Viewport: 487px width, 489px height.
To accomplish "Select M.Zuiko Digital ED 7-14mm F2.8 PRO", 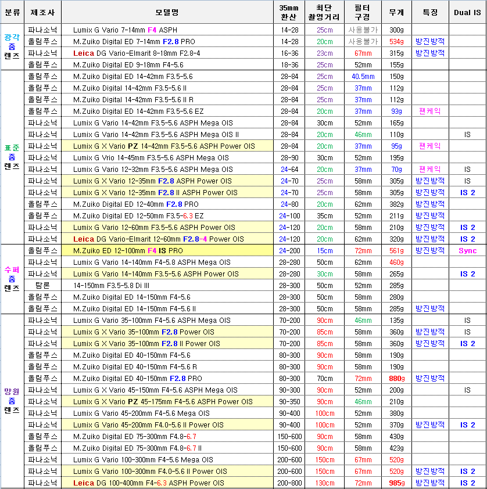I will (x=134, y=41).
